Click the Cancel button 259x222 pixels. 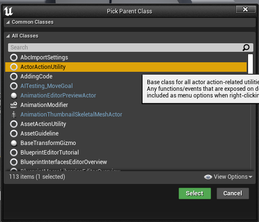click(x=233, y=193)
